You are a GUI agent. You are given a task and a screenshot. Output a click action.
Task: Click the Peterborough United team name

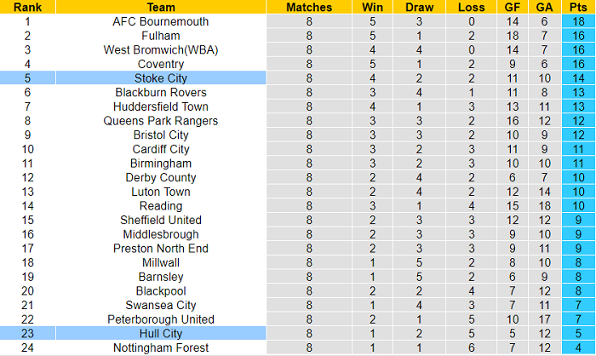coord(161,319)
